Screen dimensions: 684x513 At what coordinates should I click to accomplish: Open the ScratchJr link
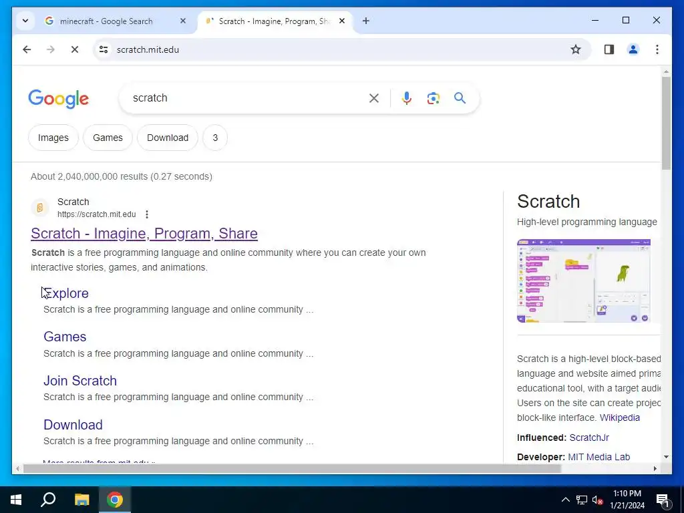tap(589, 438)
